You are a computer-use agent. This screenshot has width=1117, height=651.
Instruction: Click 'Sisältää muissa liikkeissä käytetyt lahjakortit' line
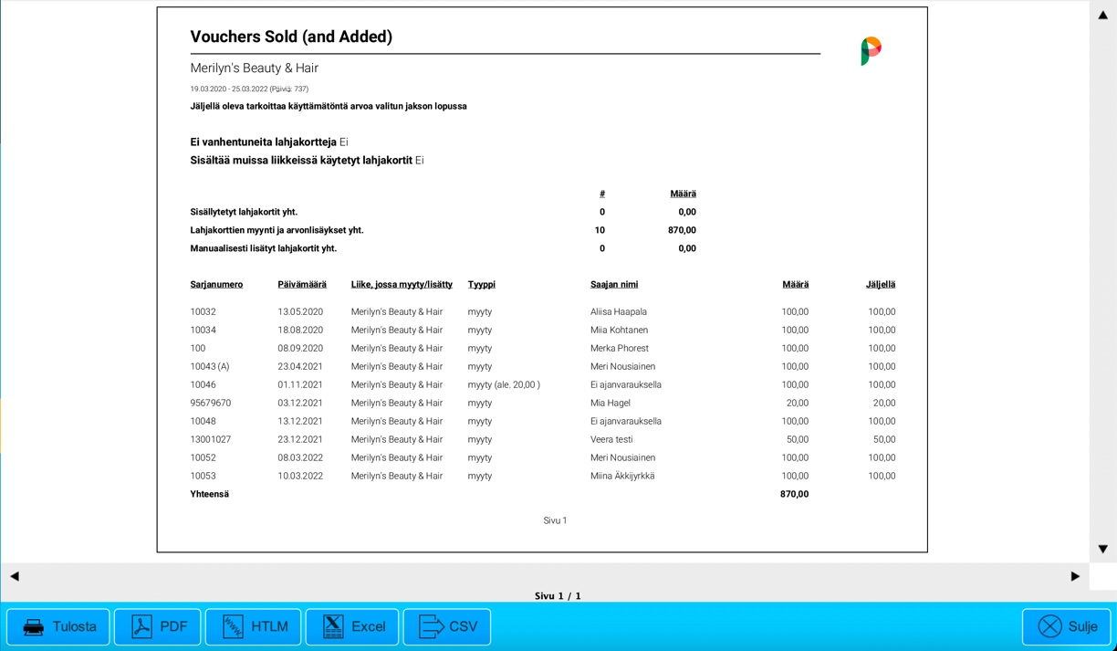pos(307,161)
